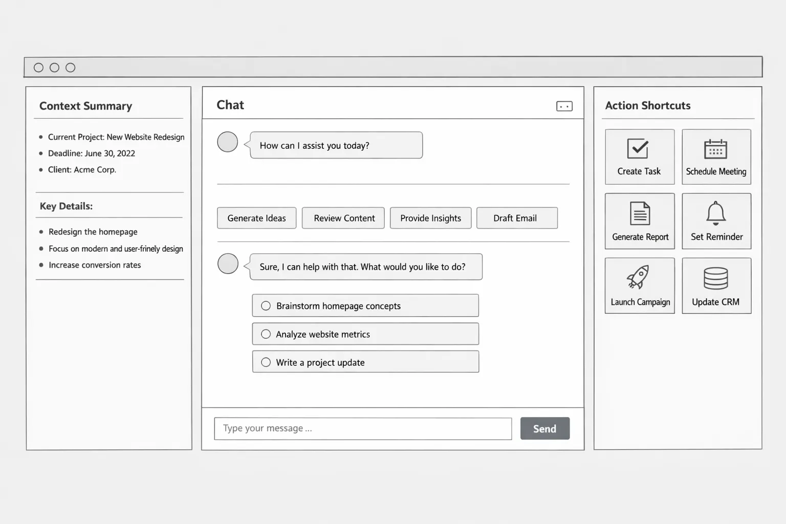Select Brainstorm homepage concepts radio option
The image size is (786, 524).
click(266, 306)
